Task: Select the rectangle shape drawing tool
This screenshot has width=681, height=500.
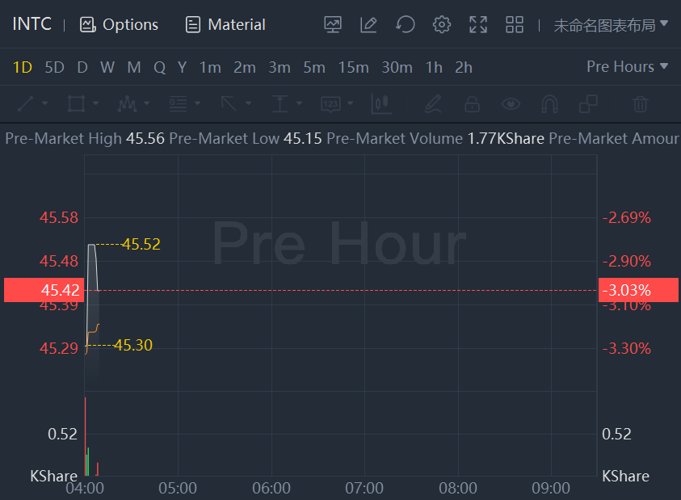Action: click(76, 104)
